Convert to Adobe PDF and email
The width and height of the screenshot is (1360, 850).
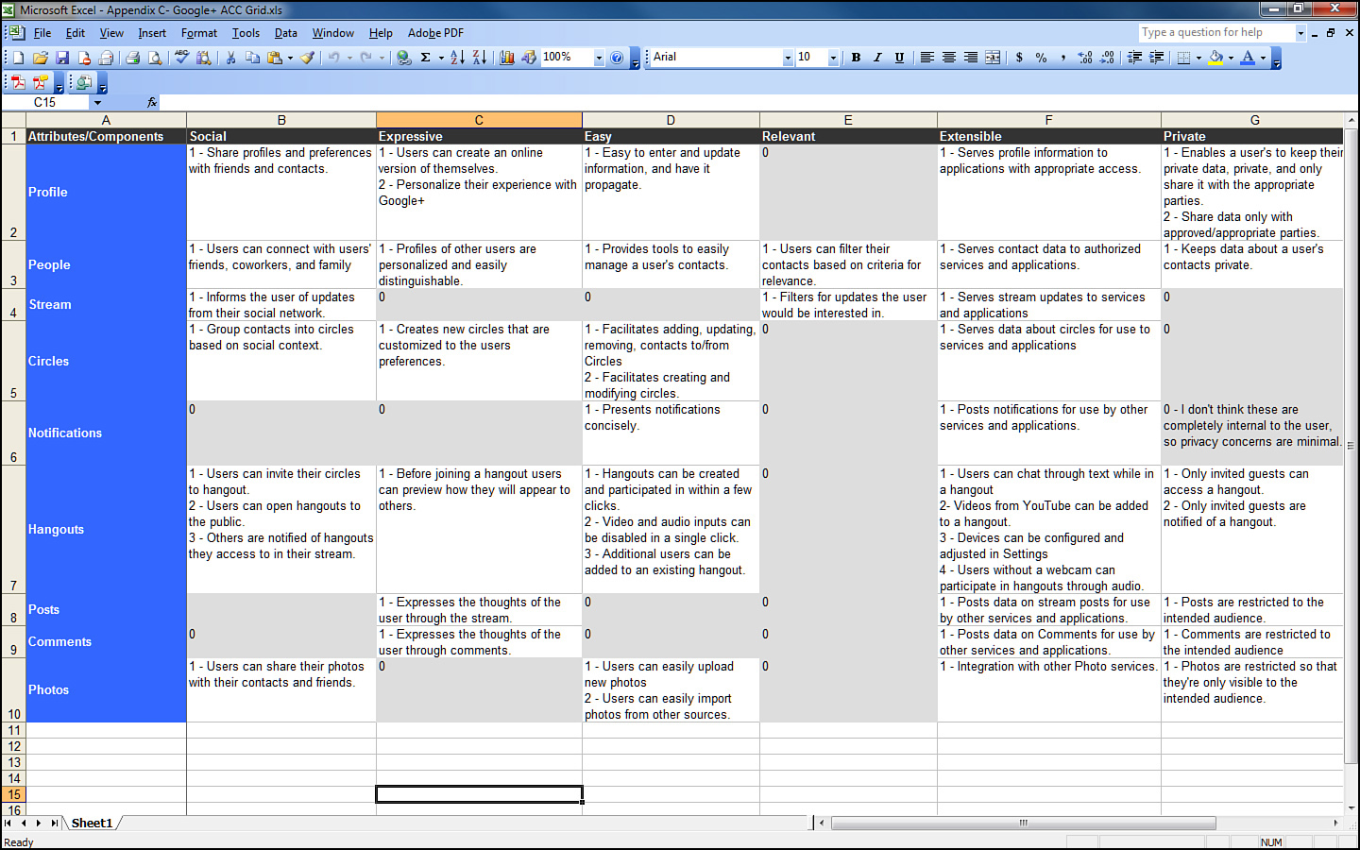point(41,83)
